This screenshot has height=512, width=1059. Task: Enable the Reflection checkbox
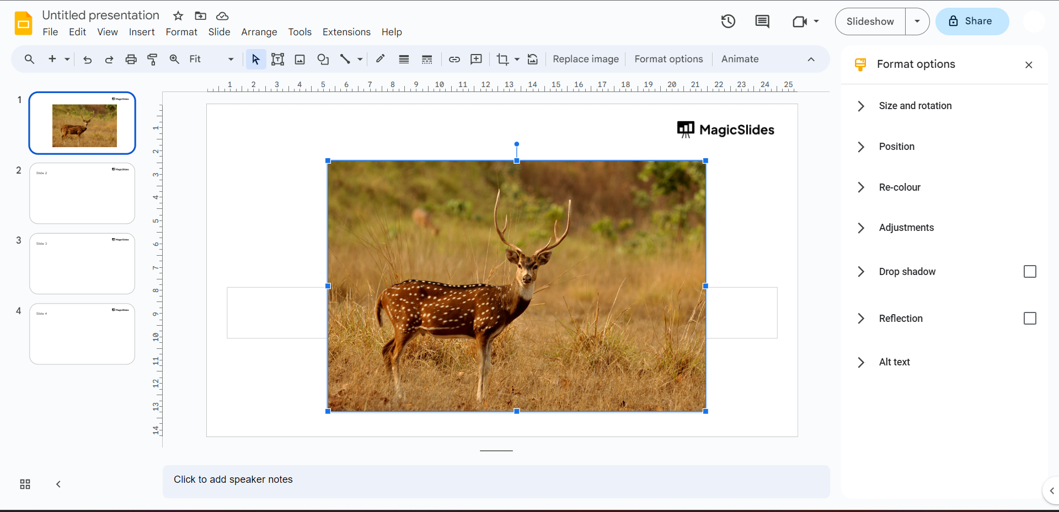pos(1029,319)
